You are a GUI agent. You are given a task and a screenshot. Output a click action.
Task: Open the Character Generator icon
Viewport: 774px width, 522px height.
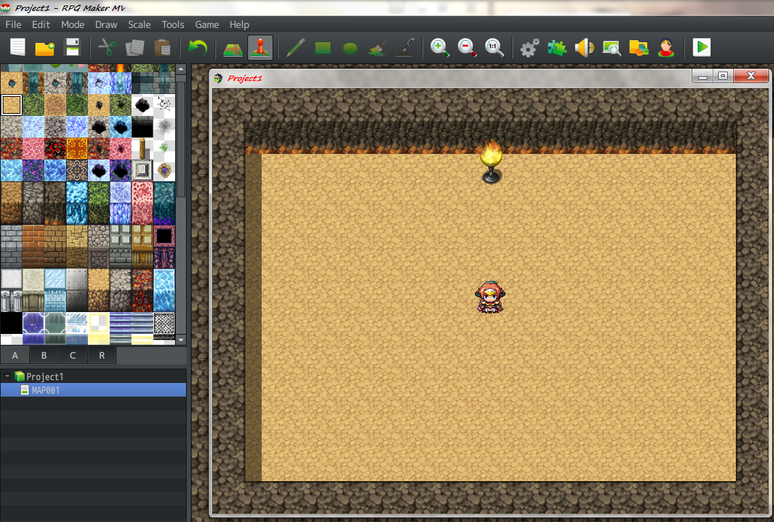(x=666, y=48)
